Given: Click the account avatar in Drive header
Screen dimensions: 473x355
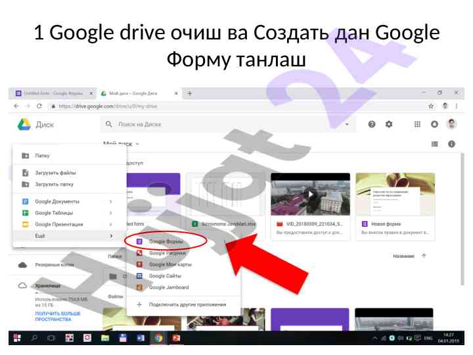Looking at the screenshot, I should (x=451, y=124).
